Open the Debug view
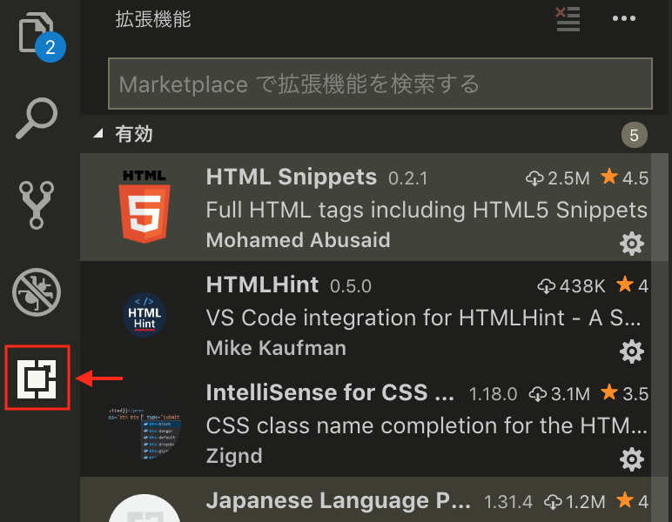The width and height of the screenshot is (672, 522). [37, 292]
